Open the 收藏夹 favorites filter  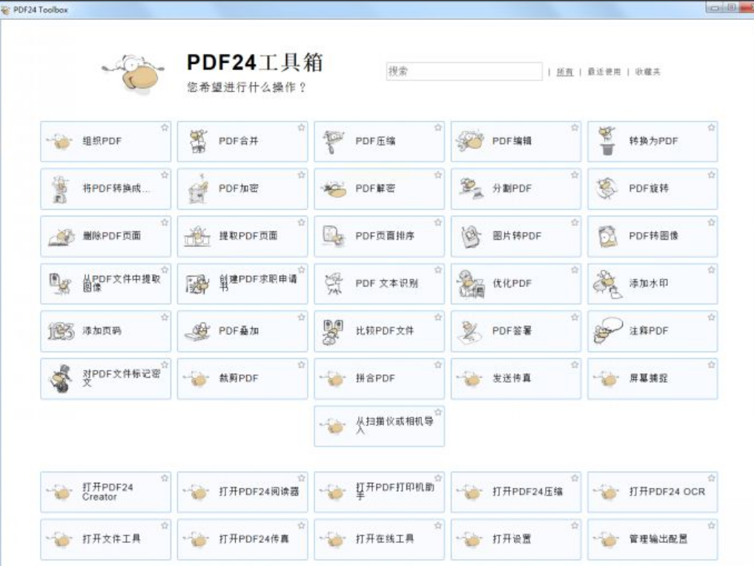pos(648,72)
